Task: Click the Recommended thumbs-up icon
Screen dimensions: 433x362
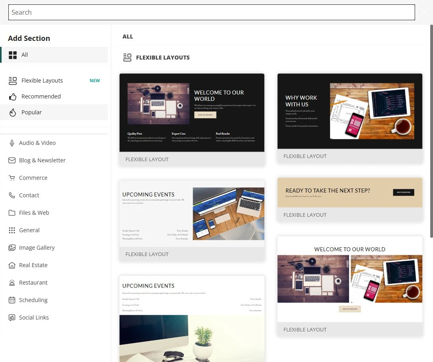Action: tap(13, 97)
